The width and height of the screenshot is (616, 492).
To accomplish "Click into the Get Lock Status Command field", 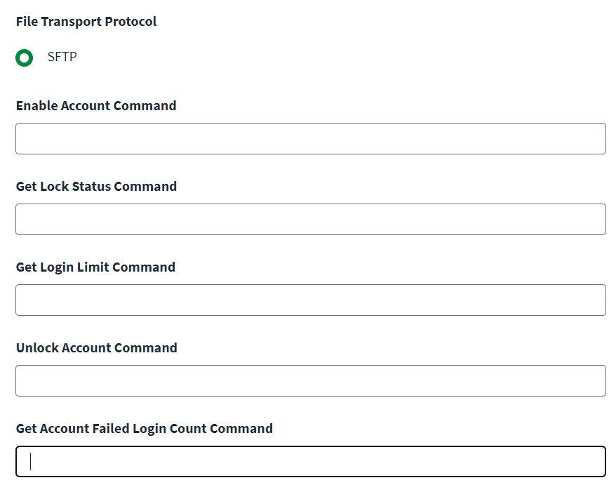I will tap(311, 219).
